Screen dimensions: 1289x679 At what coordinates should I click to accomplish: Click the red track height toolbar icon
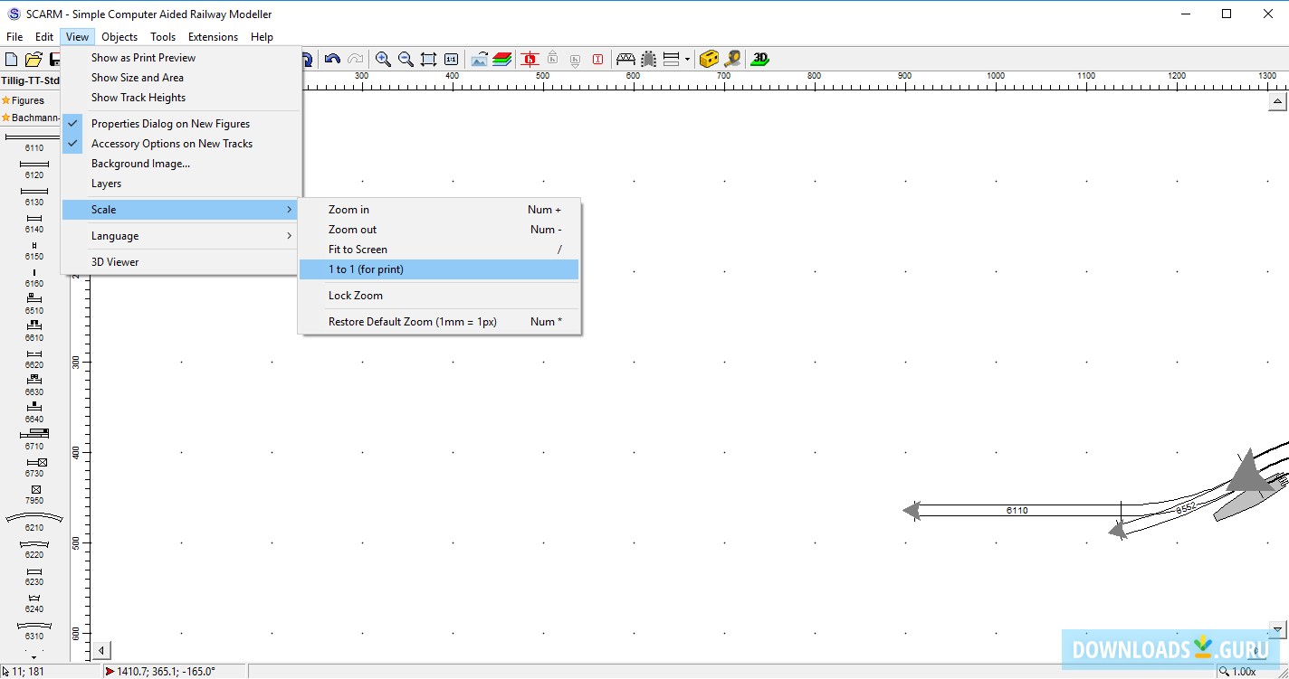click(530, 60)
